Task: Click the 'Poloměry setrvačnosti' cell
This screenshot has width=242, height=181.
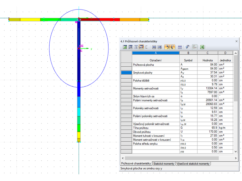Action: click(x=156, y=108)
